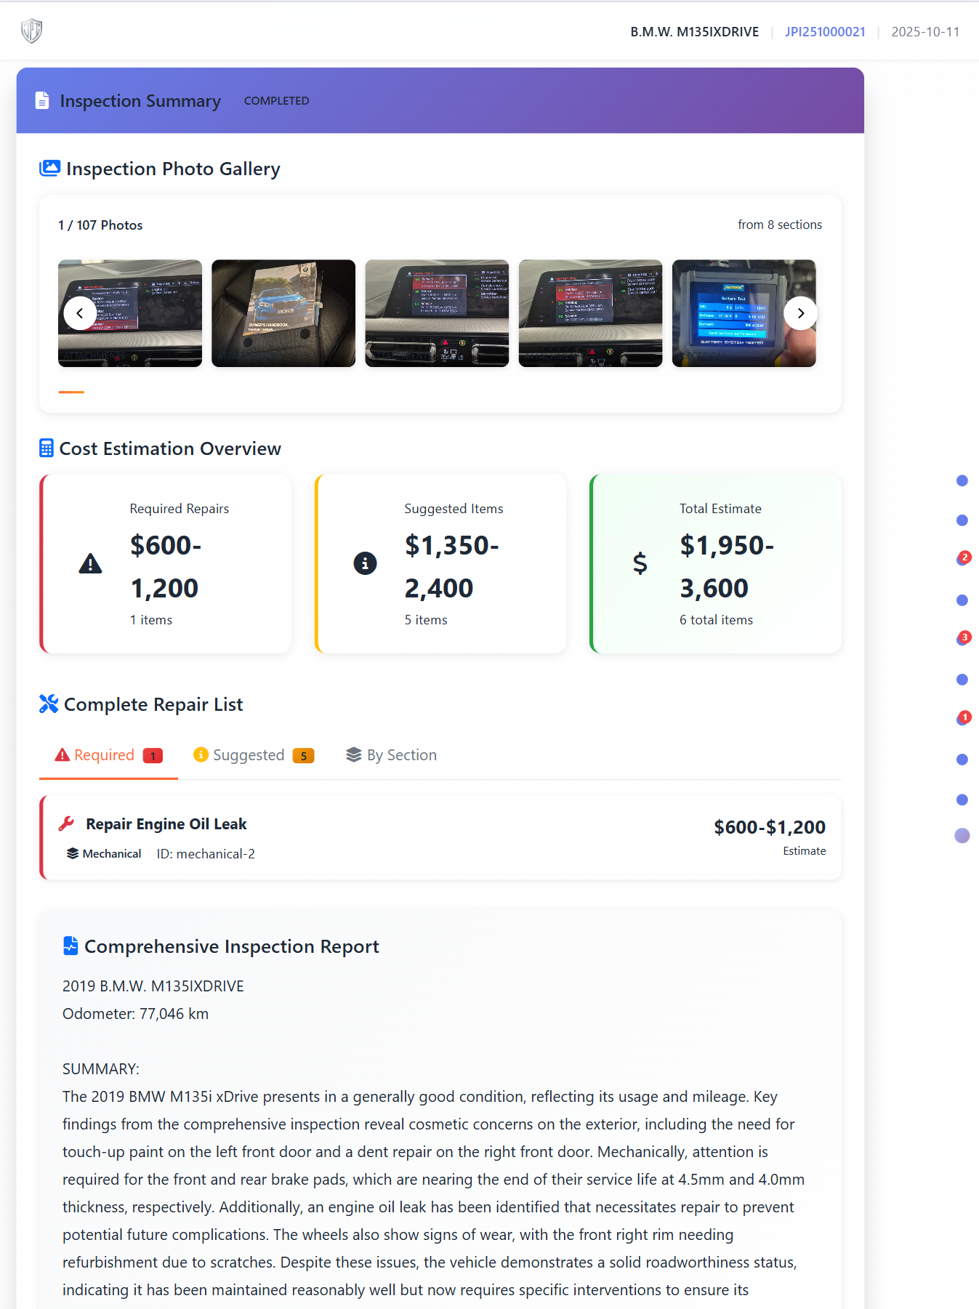Open the owner's handbook photo thumbnail
979x1309 pixels.
[283, 313]
